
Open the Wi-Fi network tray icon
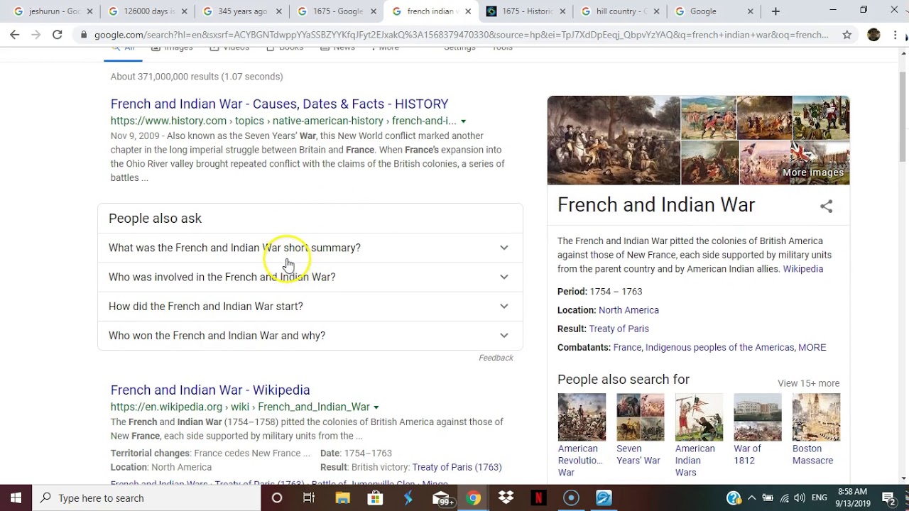(x=785, y=498)
